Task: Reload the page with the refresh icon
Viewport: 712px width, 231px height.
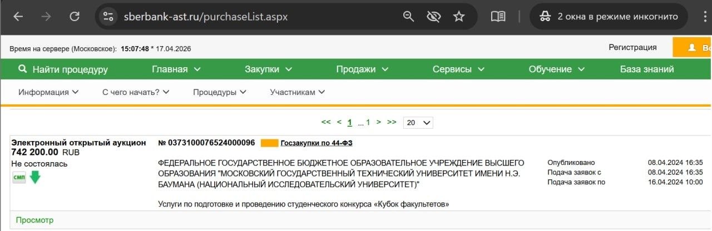Action: click(75, 17)
